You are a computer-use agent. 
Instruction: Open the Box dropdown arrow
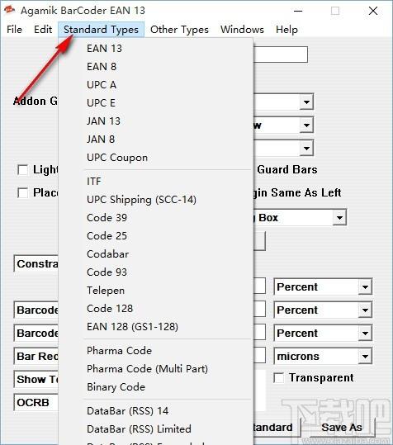[x=339, y=218]
